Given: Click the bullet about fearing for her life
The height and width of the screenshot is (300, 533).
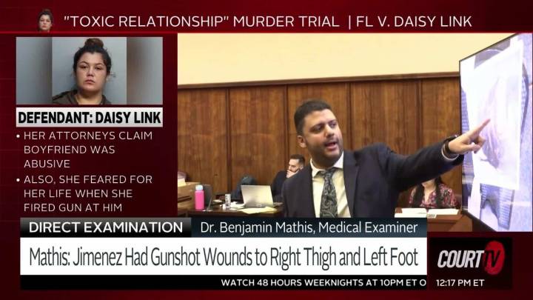Looking at the screenshot, I should (88, 193).
